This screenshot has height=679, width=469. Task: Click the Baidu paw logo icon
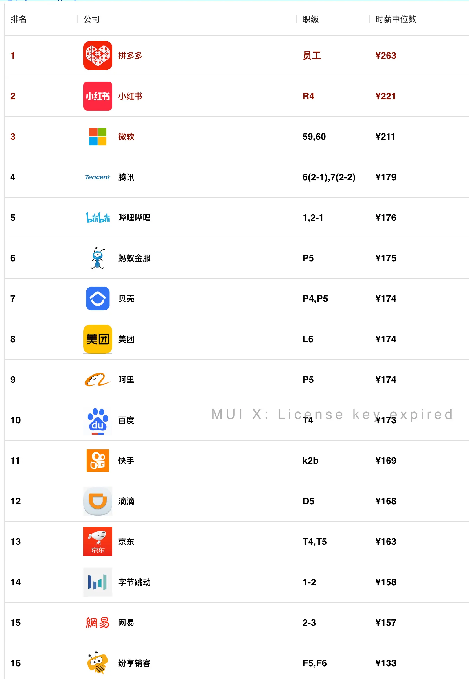click(x=98, y=420)
